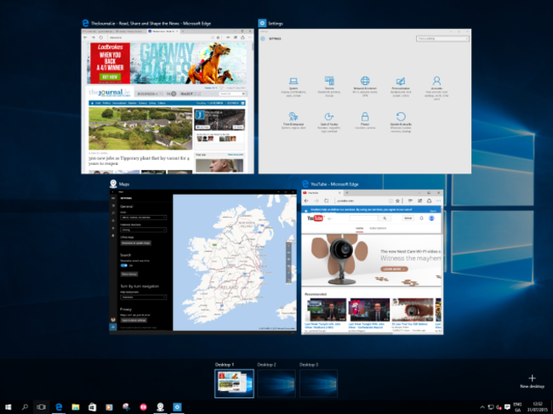553x414 pixels.
Task: Click the search icon in Maps sidebar
Action: (x=113, y=213)
